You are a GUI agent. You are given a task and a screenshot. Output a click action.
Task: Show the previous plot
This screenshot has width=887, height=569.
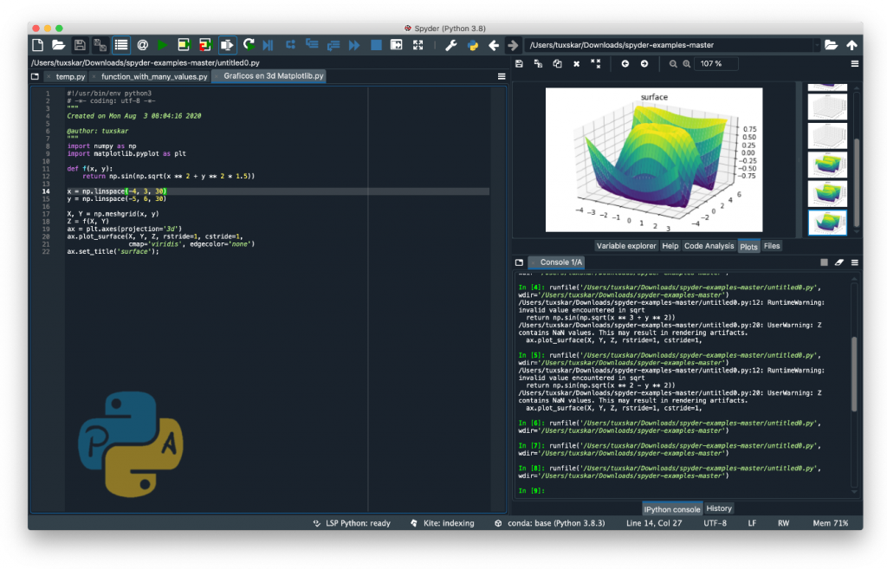pos(625,64)
